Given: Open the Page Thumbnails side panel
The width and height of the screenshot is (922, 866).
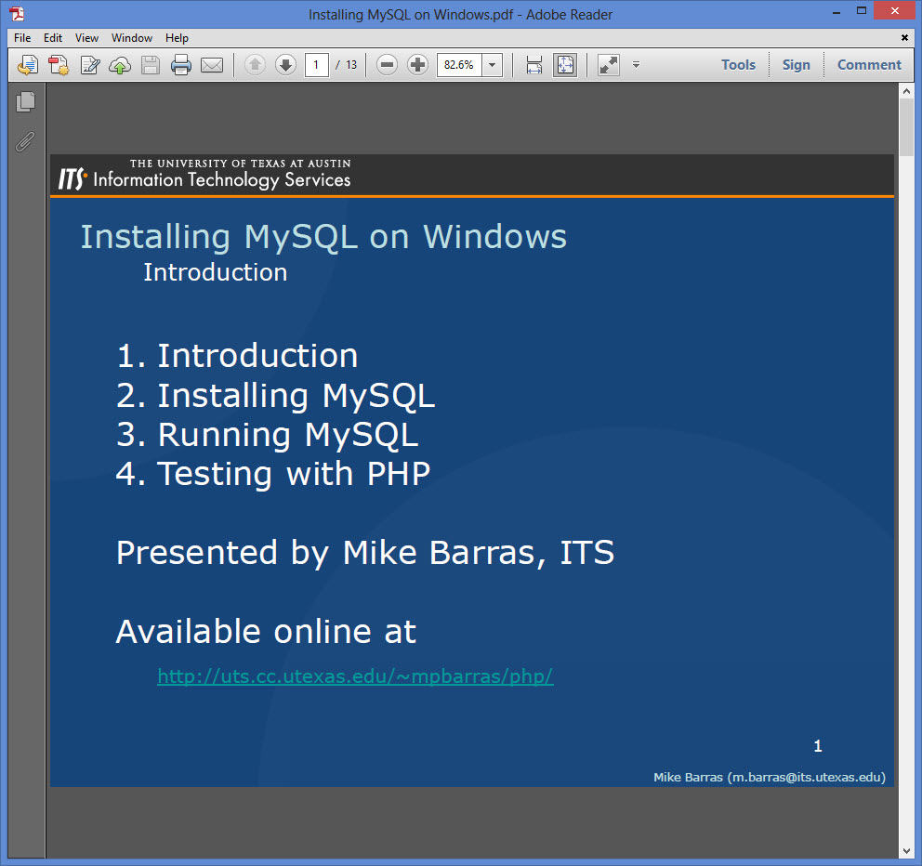Looking at the screenshot, I should [25, 101].
